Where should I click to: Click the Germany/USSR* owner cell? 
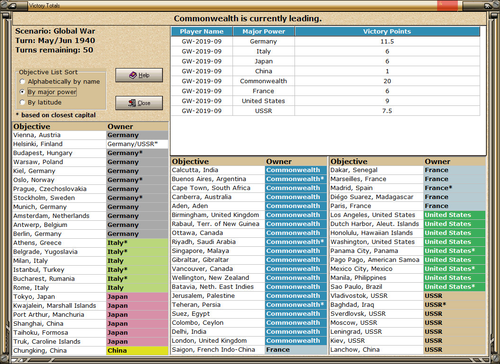[137, 144]
